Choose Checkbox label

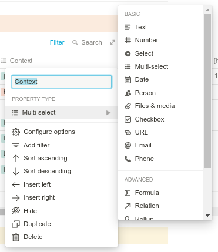[149, 119]
